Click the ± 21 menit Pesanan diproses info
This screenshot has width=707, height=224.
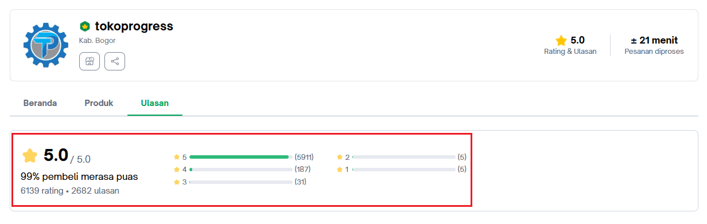pos(654,45)
